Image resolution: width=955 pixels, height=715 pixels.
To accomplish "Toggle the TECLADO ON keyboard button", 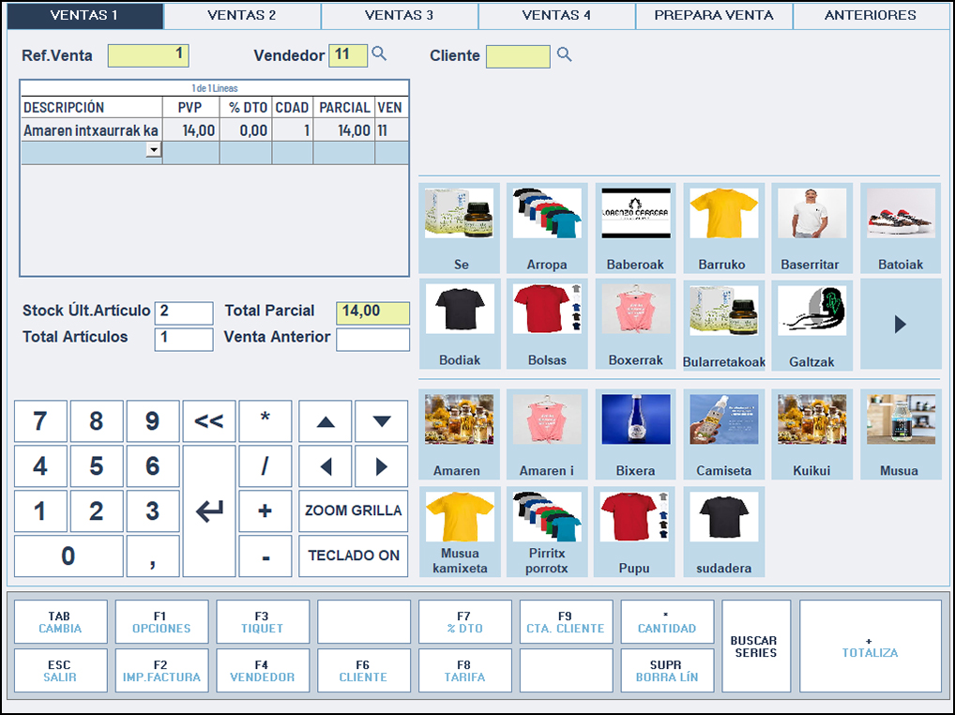I will click(353, 555).
